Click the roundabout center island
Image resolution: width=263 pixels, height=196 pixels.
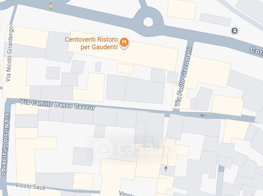(148, 22)
